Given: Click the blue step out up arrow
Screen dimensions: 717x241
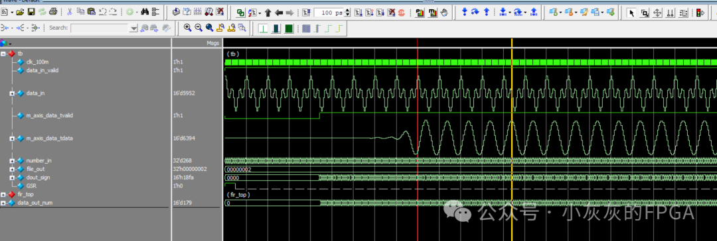Looking at the screenshot, I should click(487, 13).
